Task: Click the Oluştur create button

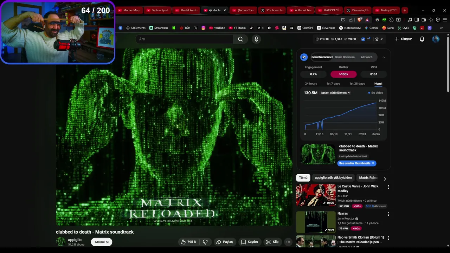Action: [403, 39]
